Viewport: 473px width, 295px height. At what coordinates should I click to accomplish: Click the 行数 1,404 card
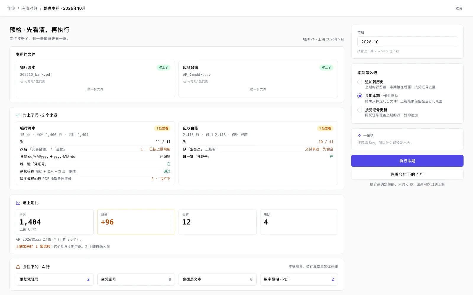click(55, 222)
